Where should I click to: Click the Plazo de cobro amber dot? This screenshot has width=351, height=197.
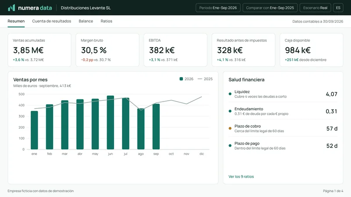click(x=230, y=128)
